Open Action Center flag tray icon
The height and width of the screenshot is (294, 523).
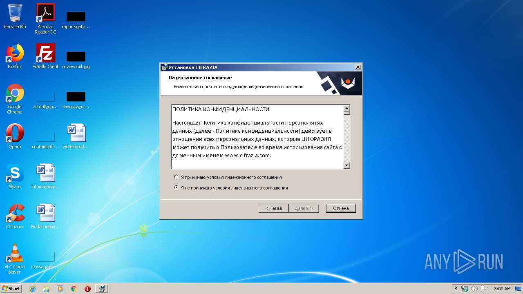coord(484,289)
